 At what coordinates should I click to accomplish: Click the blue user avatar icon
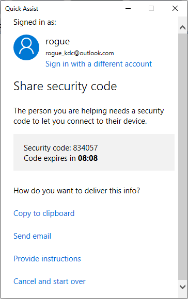point(26,47)
